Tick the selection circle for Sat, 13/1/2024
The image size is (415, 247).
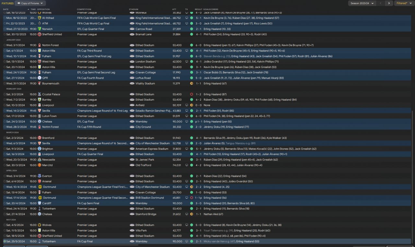(x=5, y=62)
